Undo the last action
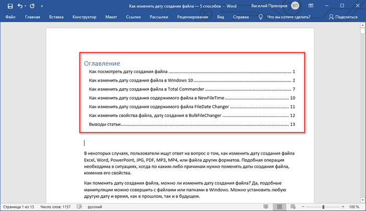This screenshot has height=211, width=366. coord(20,6)
